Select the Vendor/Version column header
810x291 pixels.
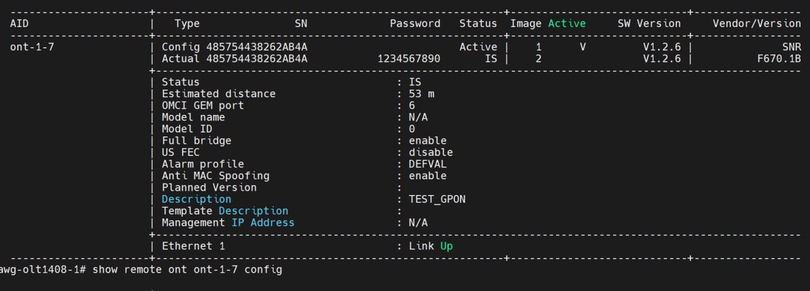coord(756,23)
